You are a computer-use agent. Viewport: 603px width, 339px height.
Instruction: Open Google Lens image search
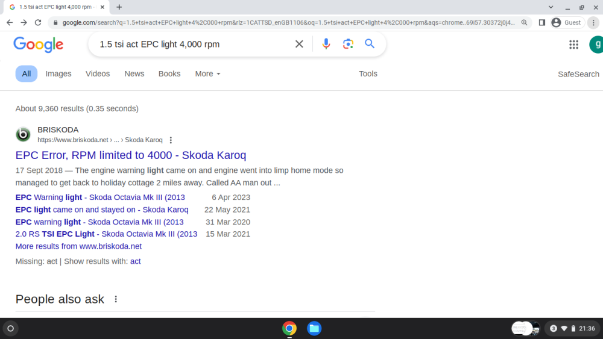tap(348, 44)
